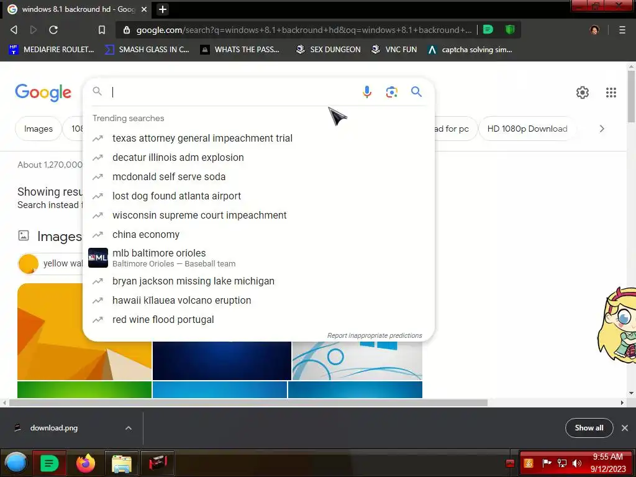Choose suggestion hawaii kīlauea volcano eruption

click(x=258, y=301)
